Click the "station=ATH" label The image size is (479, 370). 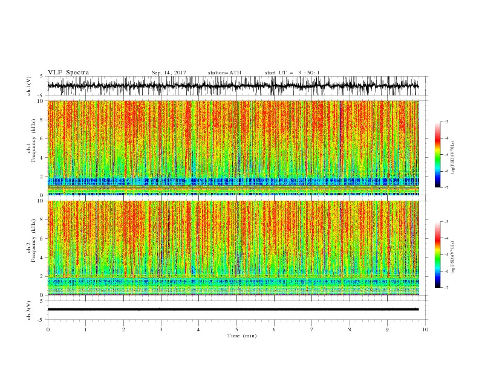point(224,73)
